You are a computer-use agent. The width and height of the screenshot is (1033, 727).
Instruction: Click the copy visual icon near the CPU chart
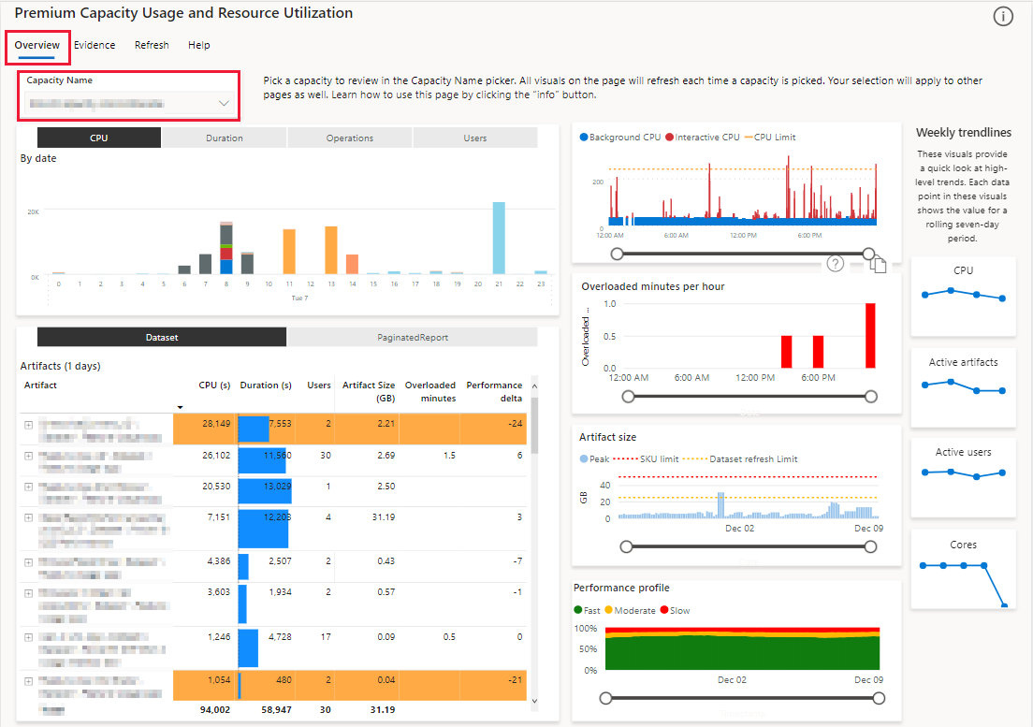pyautogui.click(x=878, y=266)
